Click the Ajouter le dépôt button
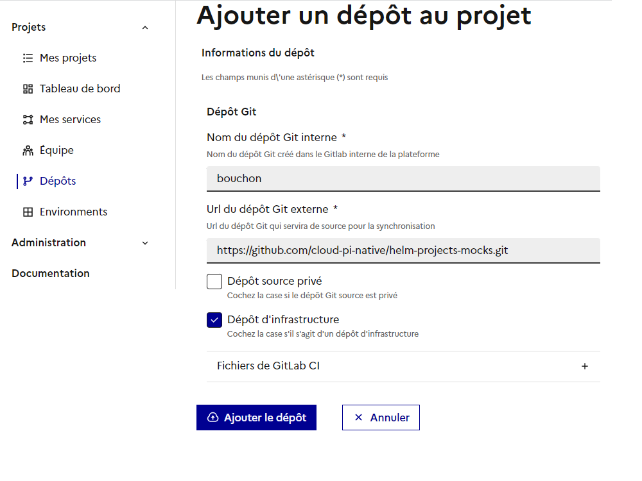Screen dimensions: 642x481 (256, 418)
